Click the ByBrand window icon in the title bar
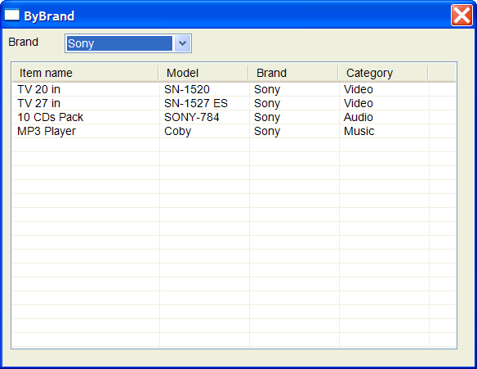This screenshot has width=477, height=369. point(12,15)
